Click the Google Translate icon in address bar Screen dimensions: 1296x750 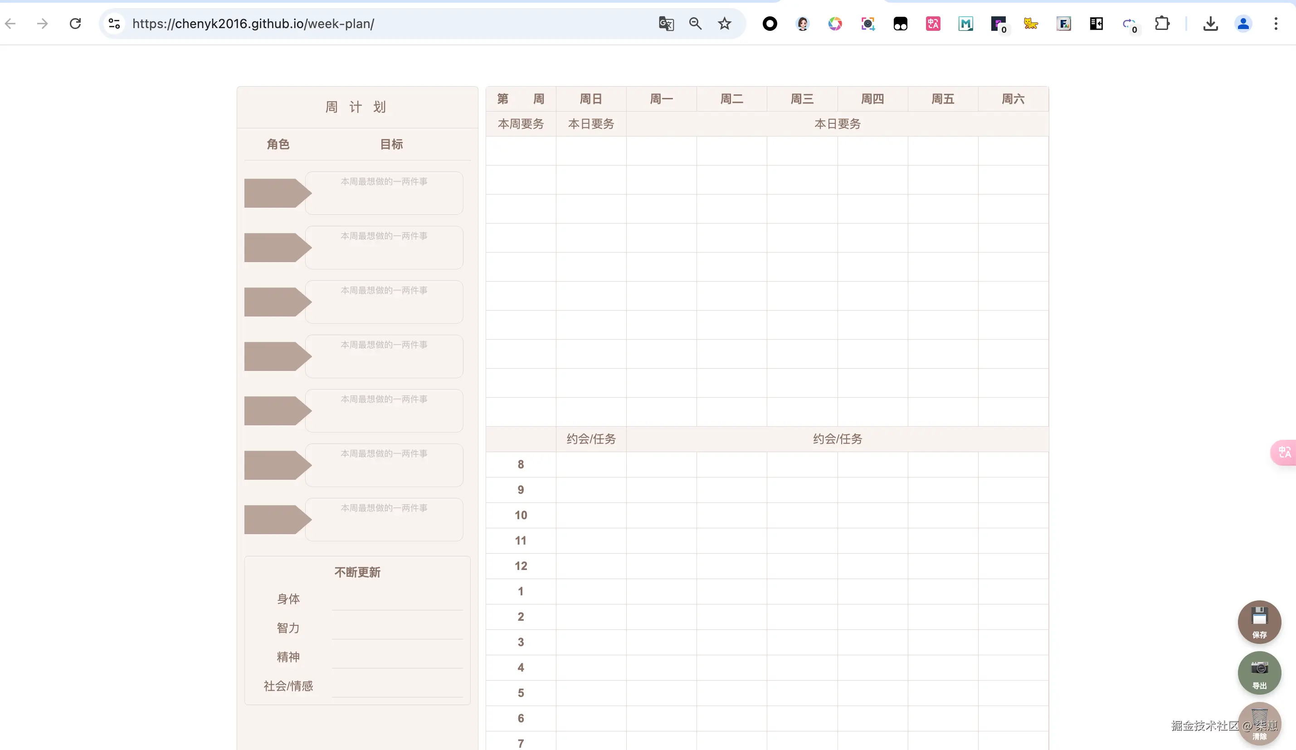pyautogui.click(x=666, y=24)
